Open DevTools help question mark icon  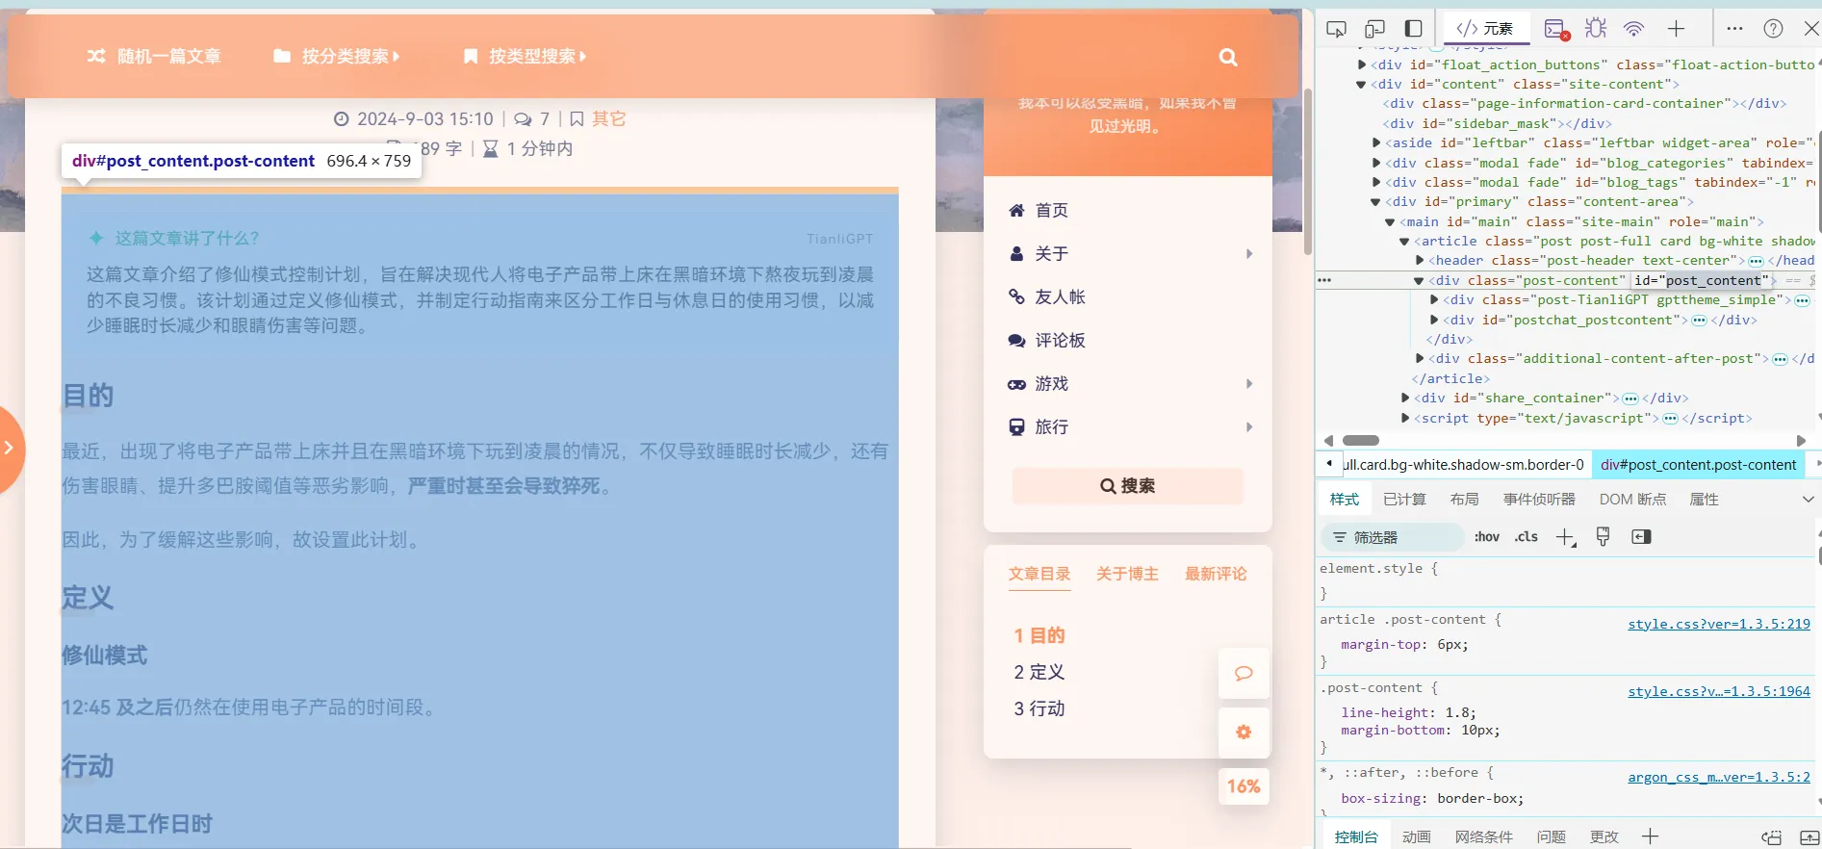pos(1773,28)
